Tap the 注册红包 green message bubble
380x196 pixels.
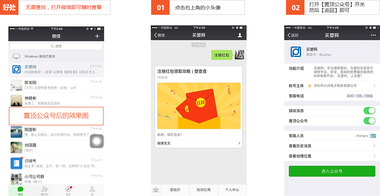(x=222, y=55)
